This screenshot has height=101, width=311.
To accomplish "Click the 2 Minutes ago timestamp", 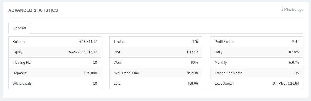I will pos(292,9).
